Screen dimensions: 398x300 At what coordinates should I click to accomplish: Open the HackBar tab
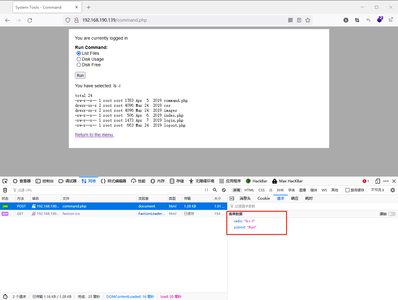256,181
